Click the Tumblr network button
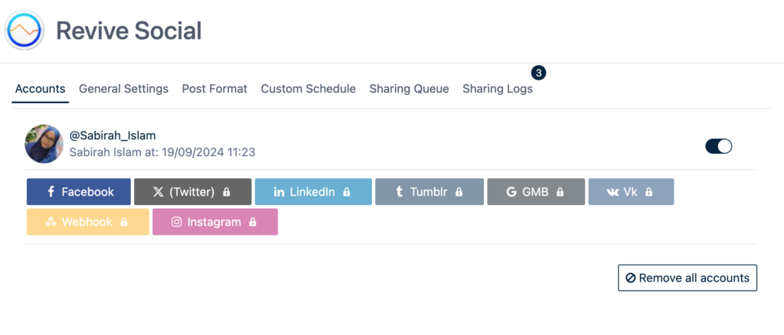784x335 pixels. (x=429, y=192)
